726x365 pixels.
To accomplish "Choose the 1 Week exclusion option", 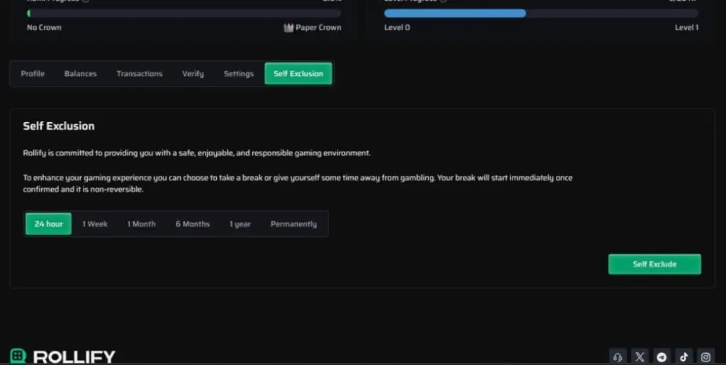I will coord(95,224).
